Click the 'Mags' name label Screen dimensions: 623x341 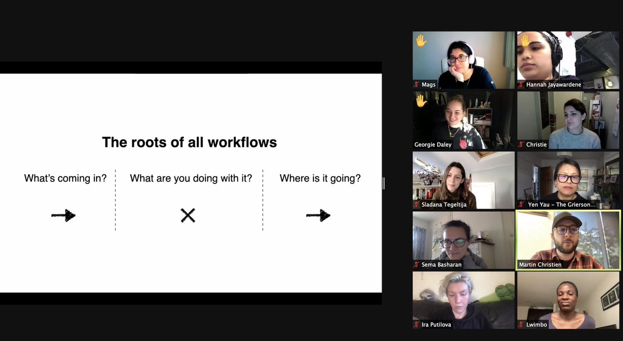pyautogui.click(x=428, y=85)
